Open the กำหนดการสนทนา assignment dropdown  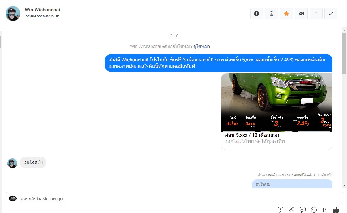point(42,16)
